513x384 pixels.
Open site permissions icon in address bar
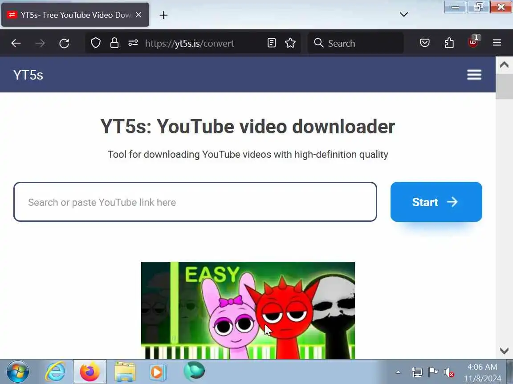(x=133, y=43)
